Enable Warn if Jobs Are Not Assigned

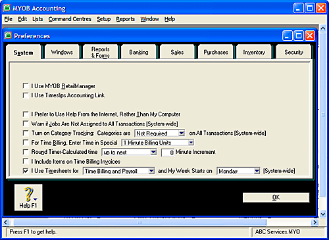(x=26, y=124)
